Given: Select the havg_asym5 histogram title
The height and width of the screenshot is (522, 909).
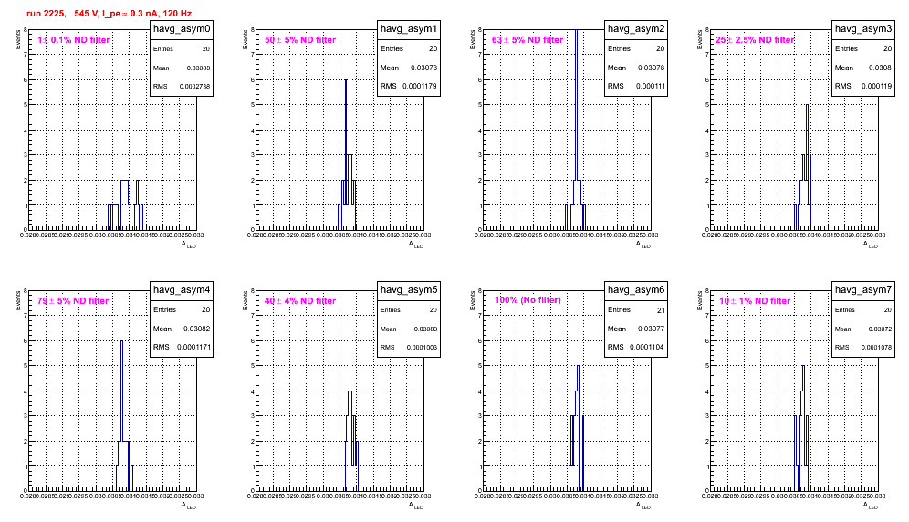Looking at the screenshot, I should (x=409, y=289).
